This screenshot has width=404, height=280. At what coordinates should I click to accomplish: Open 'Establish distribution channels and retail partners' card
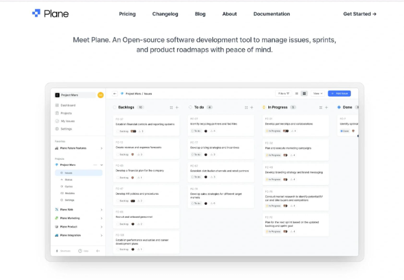[221, 172]
